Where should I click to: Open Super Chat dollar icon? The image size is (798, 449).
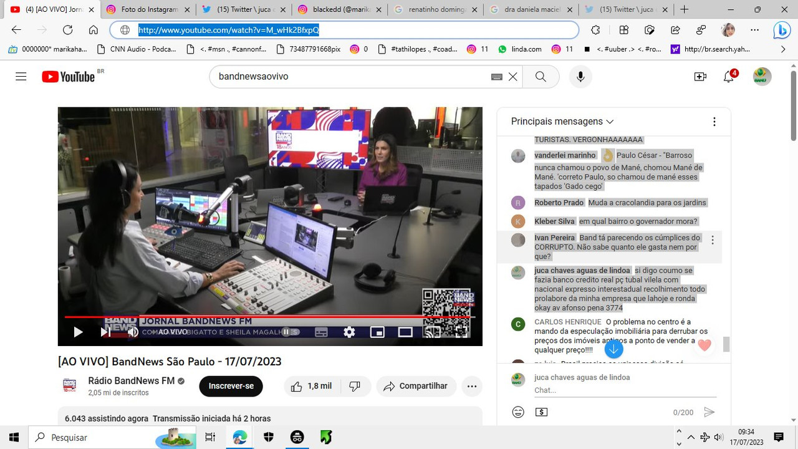point(541,412)
